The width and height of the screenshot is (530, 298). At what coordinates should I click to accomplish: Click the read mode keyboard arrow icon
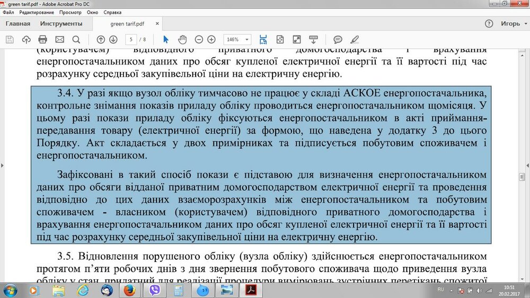point(313,40)
